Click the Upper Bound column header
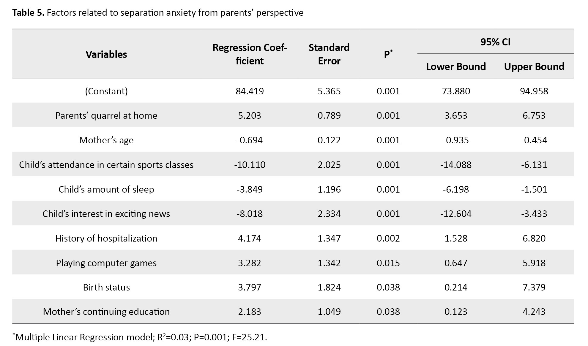The height and width of the screenshot is (346, 588). (x=534, y=66)
